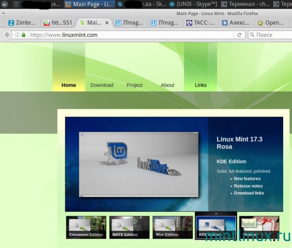Click the KDE Edition slide heading
The height and width of the screenshot is (248, 292).
pos(231,161)
